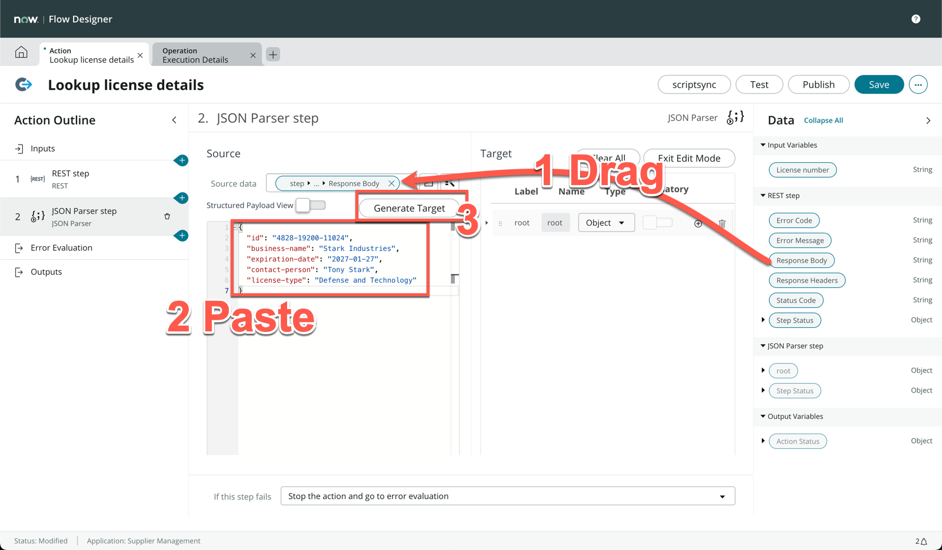Collapse the REST step data section
Viewport: 942px width, 550px height.
(763, 196)
